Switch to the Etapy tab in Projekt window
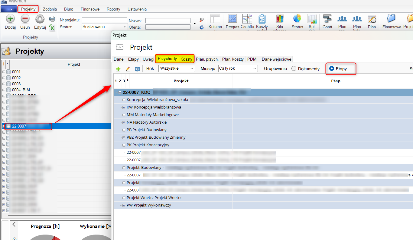This screenshot has height=240, width=413. pos(133,59)
